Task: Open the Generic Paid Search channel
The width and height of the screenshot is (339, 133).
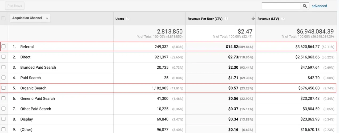Action: (x=38, y=98)
